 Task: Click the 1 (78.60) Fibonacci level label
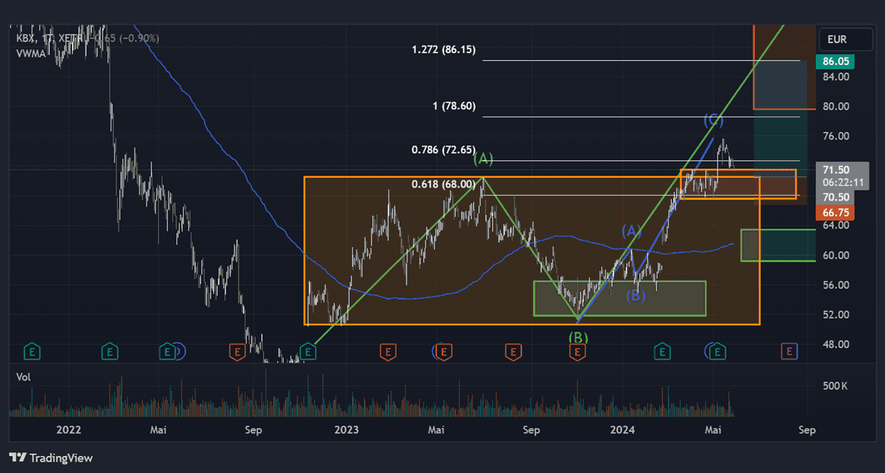454,106
